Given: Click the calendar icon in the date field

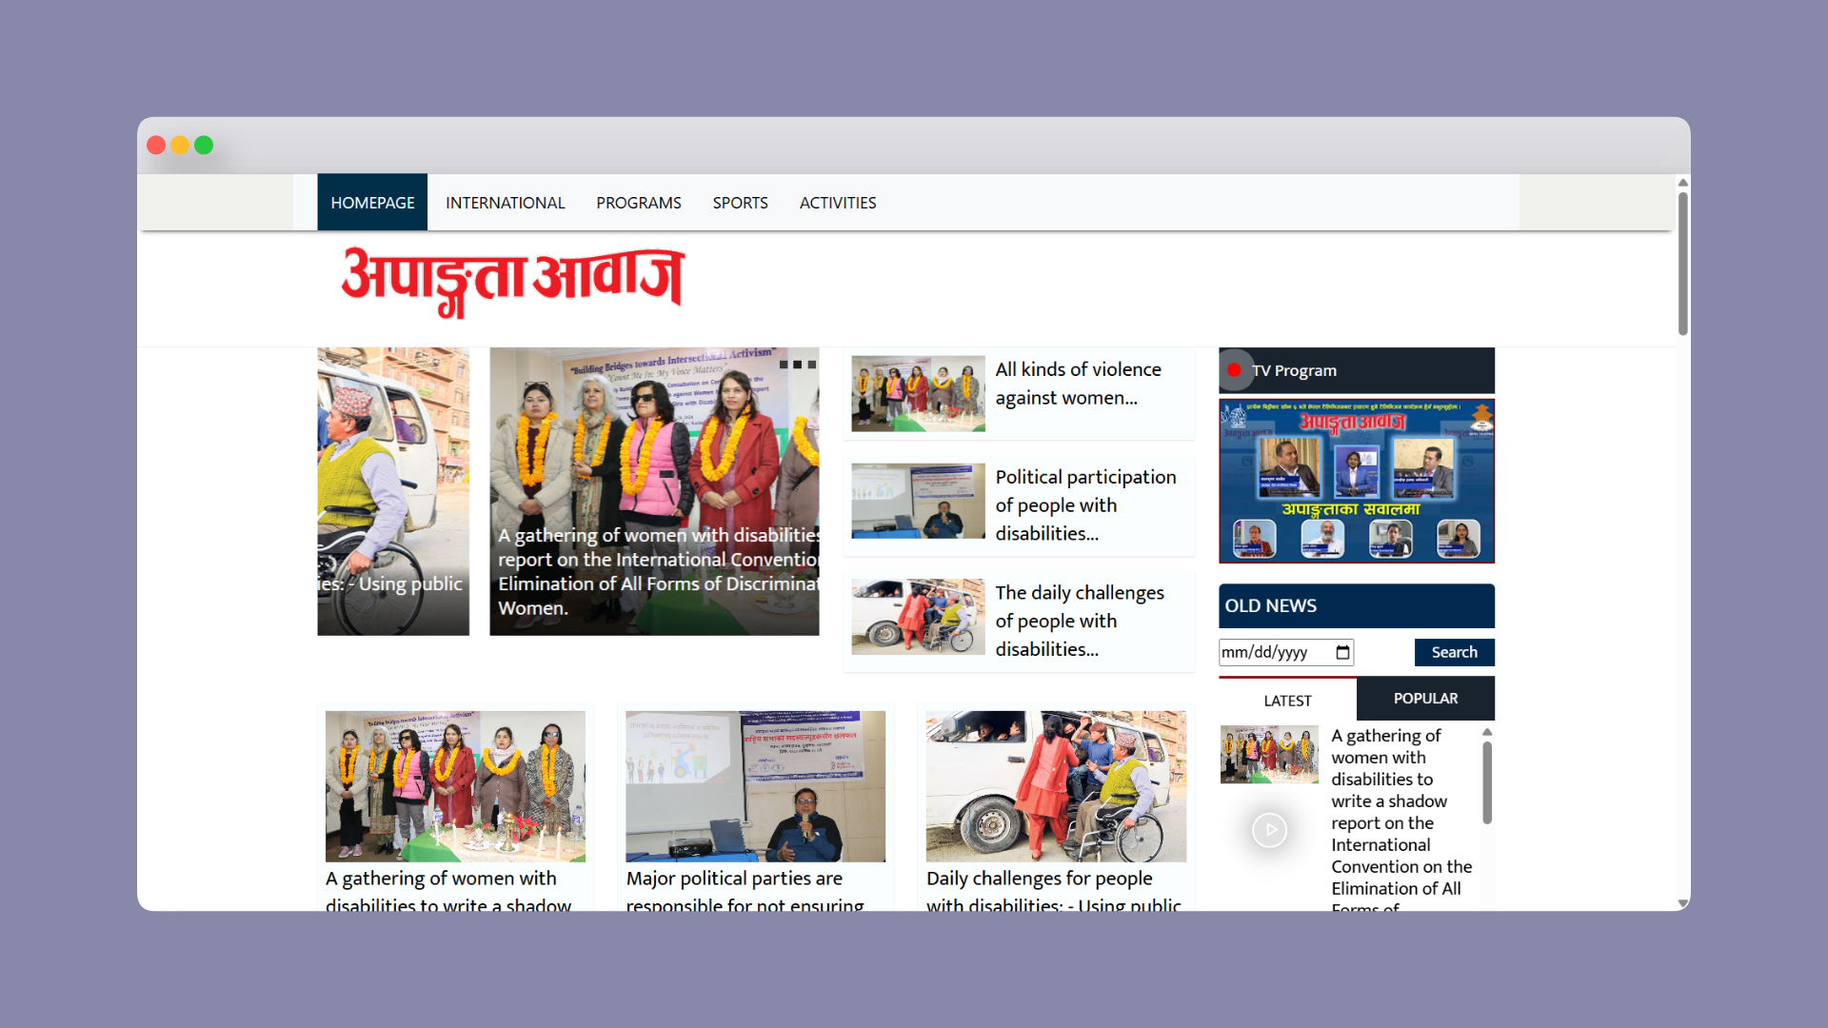Looking at the screenshot, I should pyautogui.click(x=1341, y=652).
